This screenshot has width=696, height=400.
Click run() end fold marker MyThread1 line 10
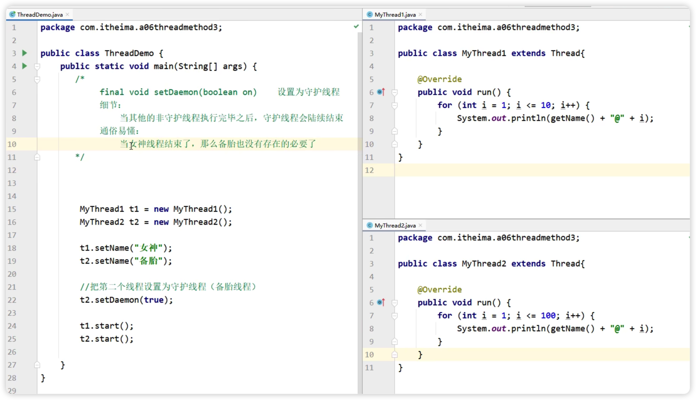click(x=395, y=144)
